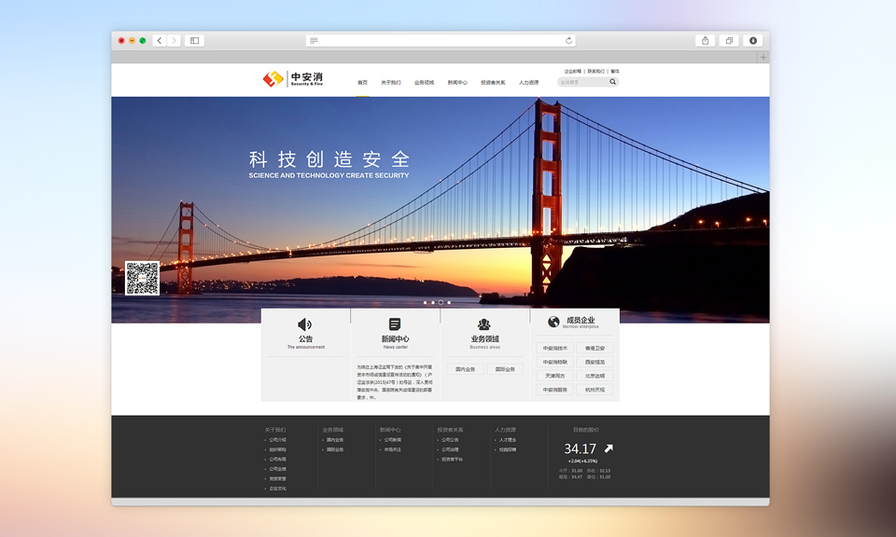The width and height of the screenshot is (896, 537).
Task: Open the 公司介绍 footer link
Action: point(277,440)
